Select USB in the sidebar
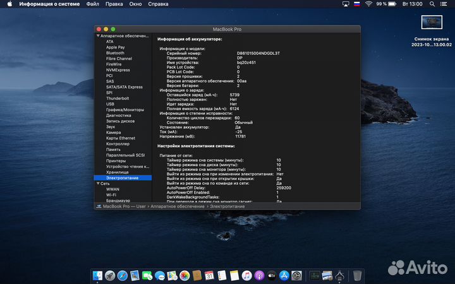 (110, 104)
